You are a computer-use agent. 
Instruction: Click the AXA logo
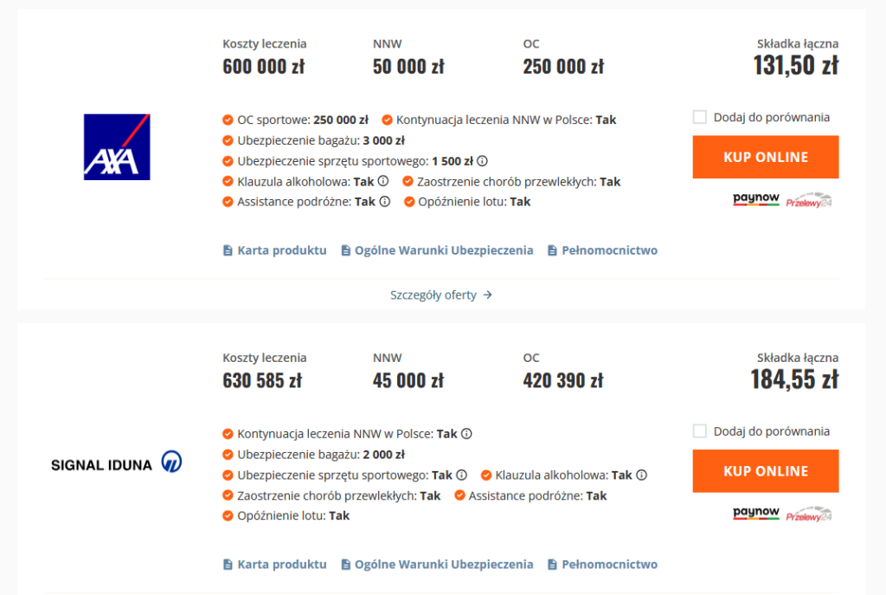tap(117, 147)
